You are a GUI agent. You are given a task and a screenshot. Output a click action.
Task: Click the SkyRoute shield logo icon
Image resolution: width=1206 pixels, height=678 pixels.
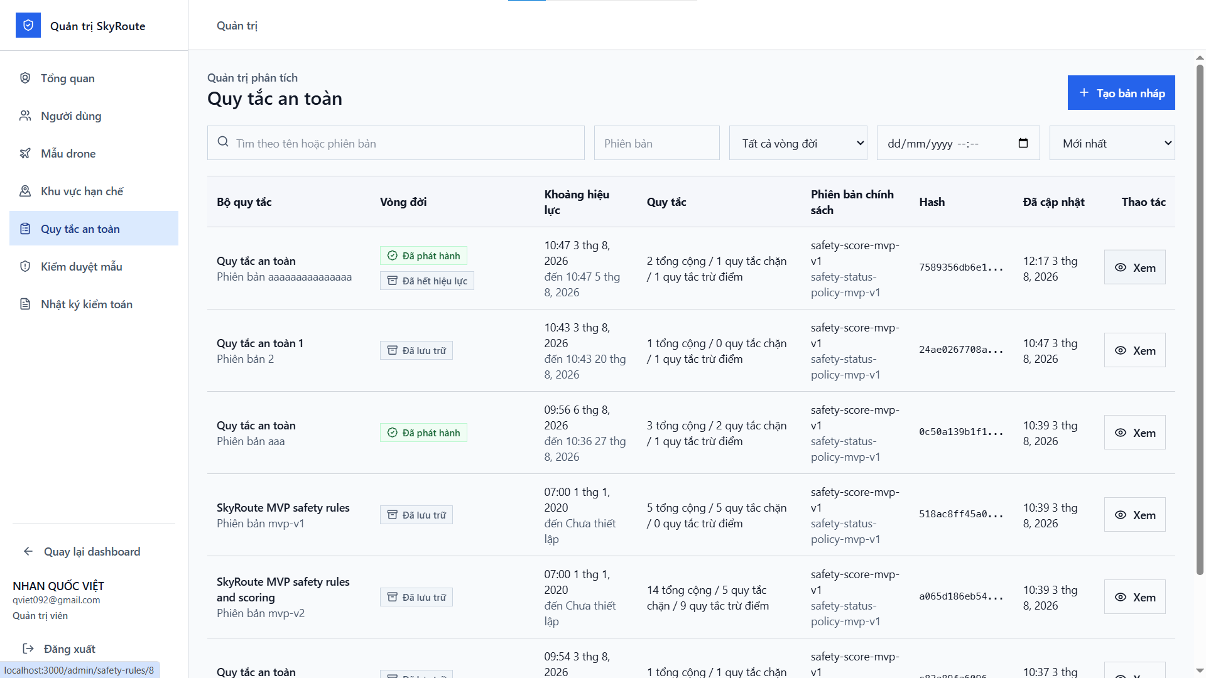point(28,25)
